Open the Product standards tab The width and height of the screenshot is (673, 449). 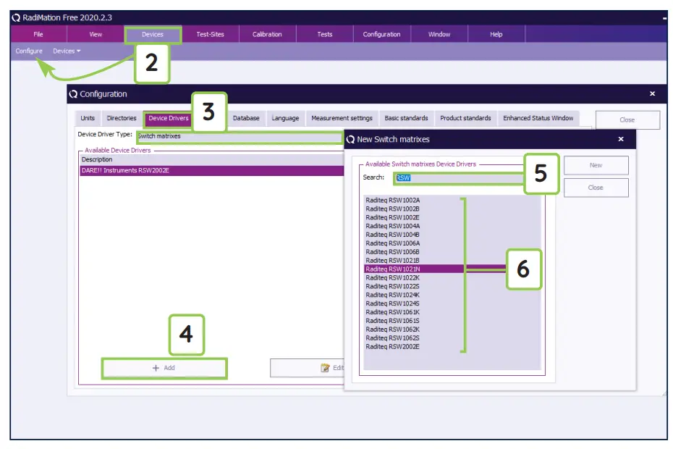[465, 118]
